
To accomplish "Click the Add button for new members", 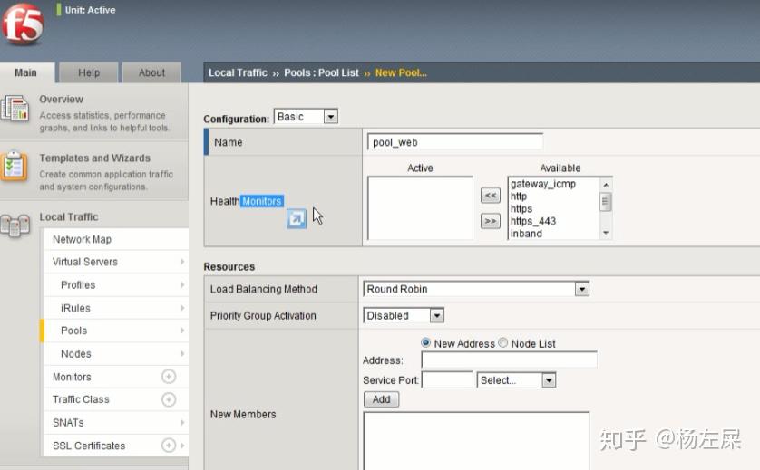I will click(x=382, y=399).
